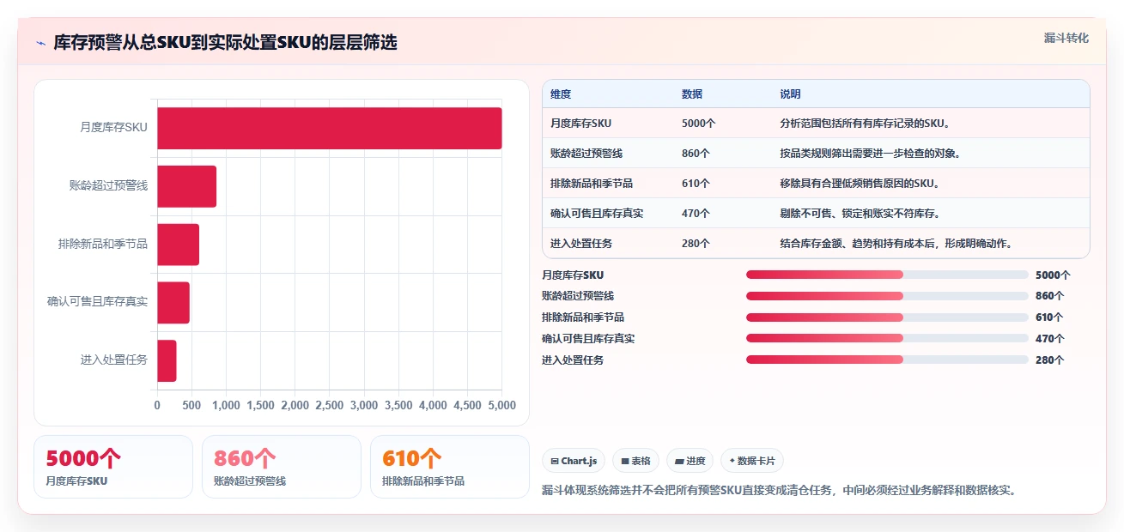Click the 进入处置任务 chart bar
Viewport: 1124px width, 532px height.
[167, 360]
